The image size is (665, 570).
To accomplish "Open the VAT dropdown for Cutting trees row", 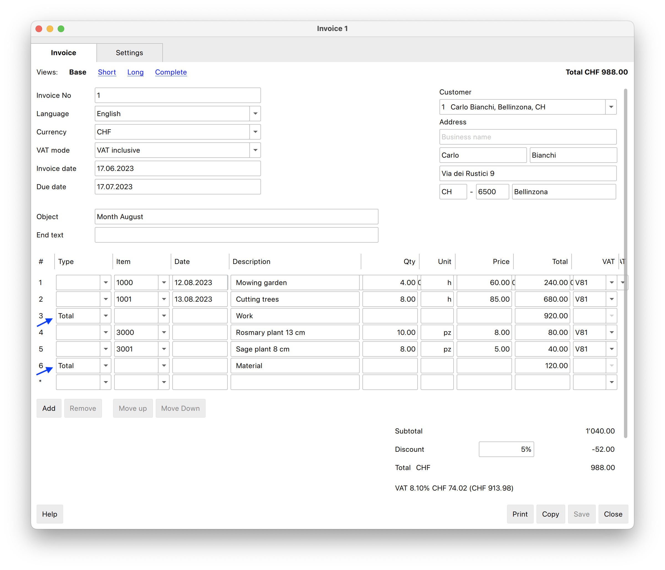I will pos(611,299).
